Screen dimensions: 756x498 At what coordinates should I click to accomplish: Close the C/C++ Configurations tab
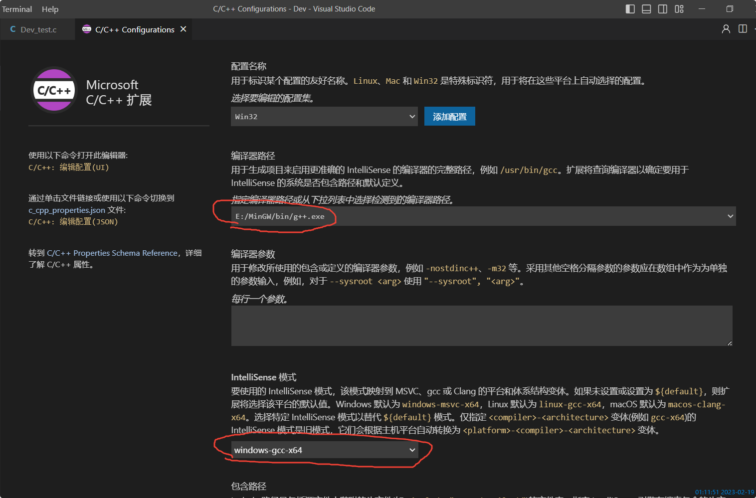184,29
